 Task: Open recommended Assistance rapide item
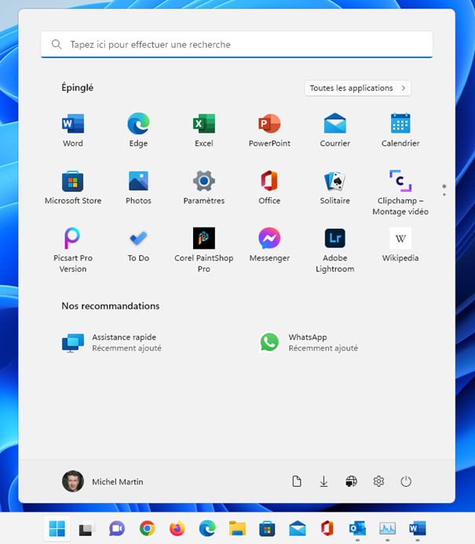pos(112,342)
